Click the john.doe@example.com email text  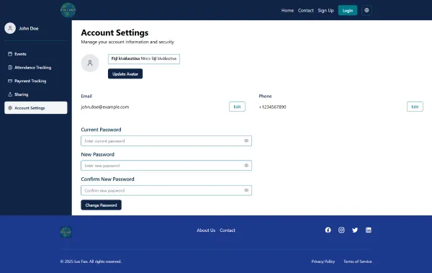(x=105, y=107)
